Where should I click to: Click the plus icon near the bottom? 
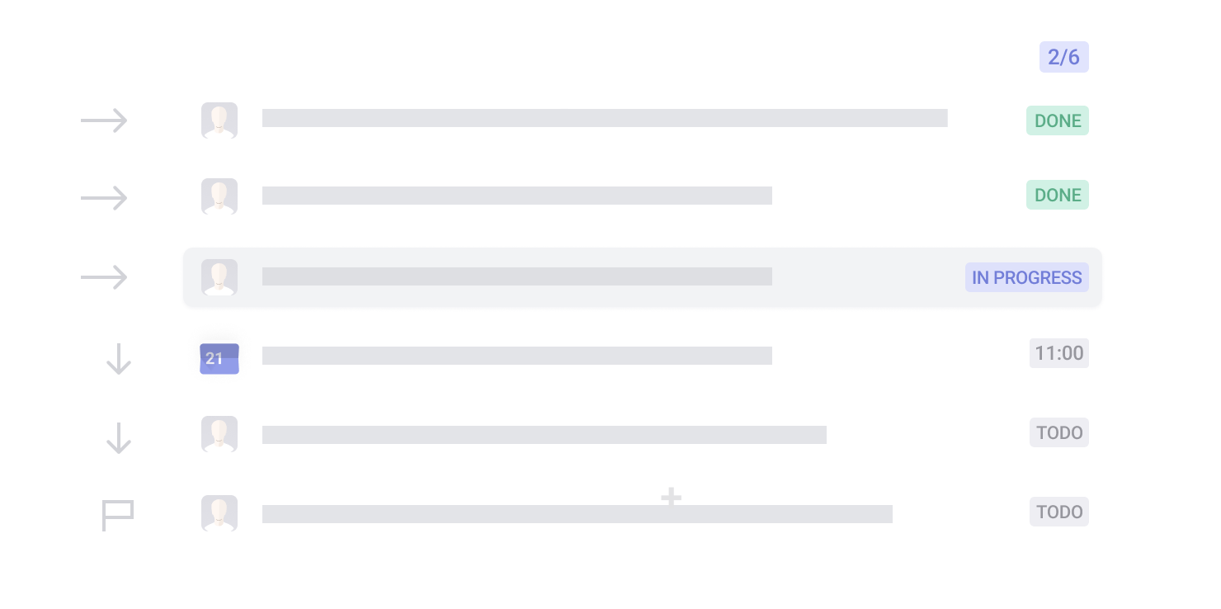(x=672, y=498)
